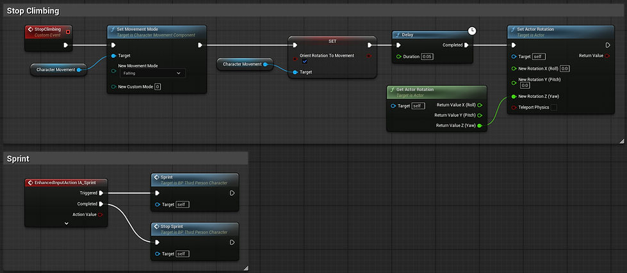Viewport: 627px width, 273px height.
Task: Select the Stop Climbing comment title
Action: [x=33, y=11]
